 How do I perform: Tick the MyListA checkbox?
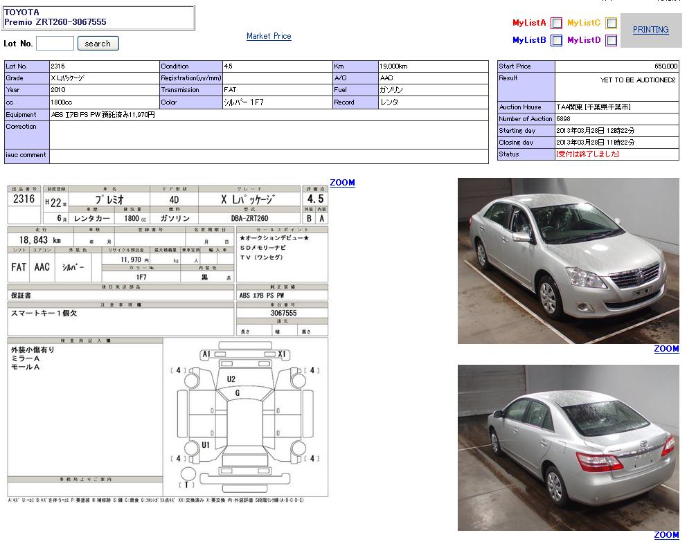[556, 23]
